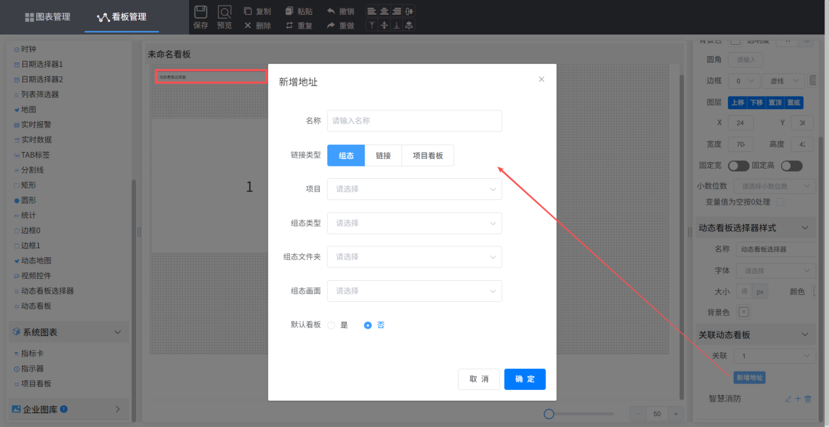Click the Paste (粘贴) toolbar icon
This screenshot has height=427, width=829.
tap(289, 11)
